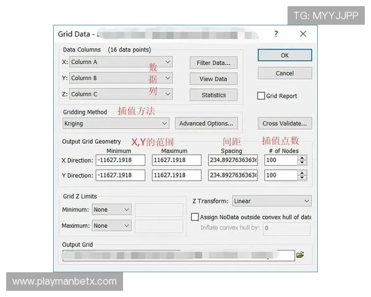Click the help question mark in title bar
Screen dimensions: 371x297
(x=276, y=34)
